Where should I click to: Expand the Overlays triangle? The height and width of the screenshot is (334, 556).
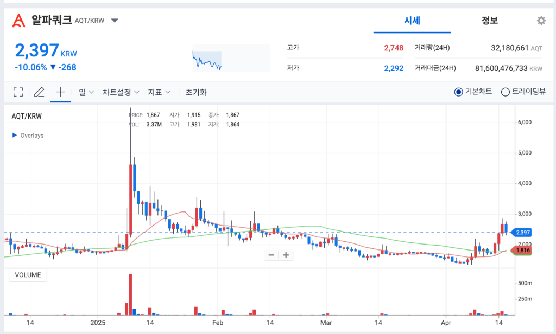[15, 136]
